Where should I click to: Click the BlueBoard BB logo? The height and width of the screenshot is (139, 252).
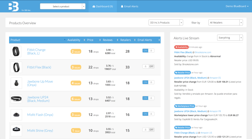point(14,6)
